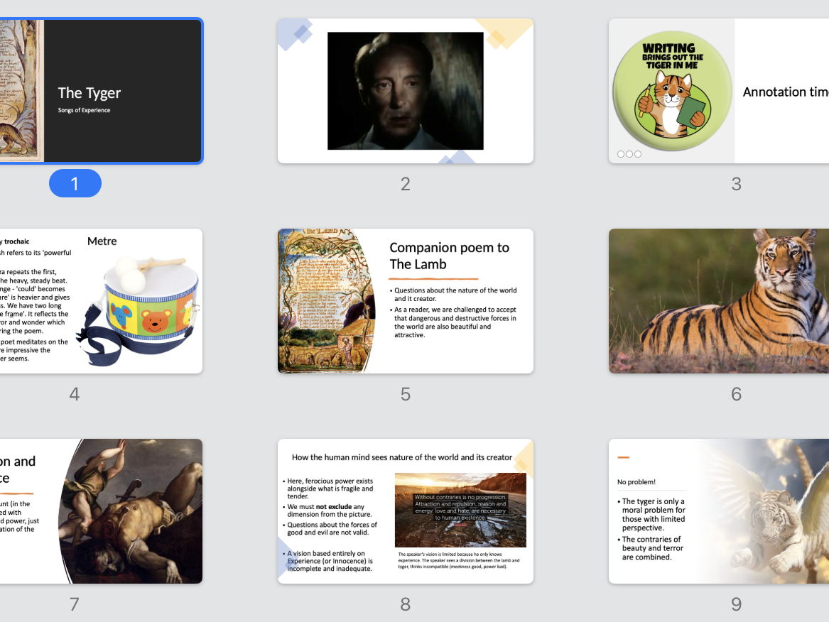Click the slide number 3 label
The image size is (829, 622).
737,184
